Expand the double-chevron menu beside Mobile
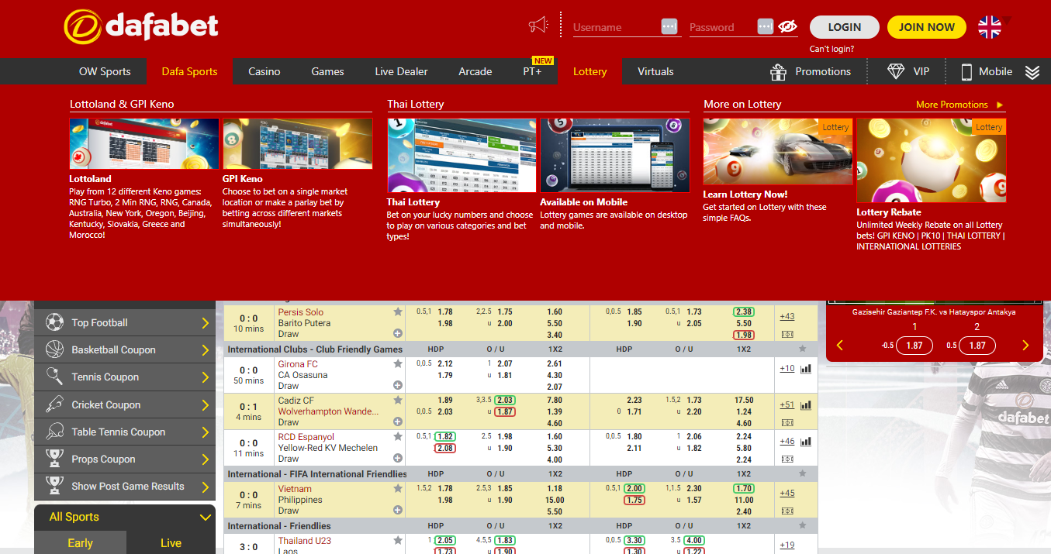This screenshot has height=554, width=1051. (x=1032, y=72)
